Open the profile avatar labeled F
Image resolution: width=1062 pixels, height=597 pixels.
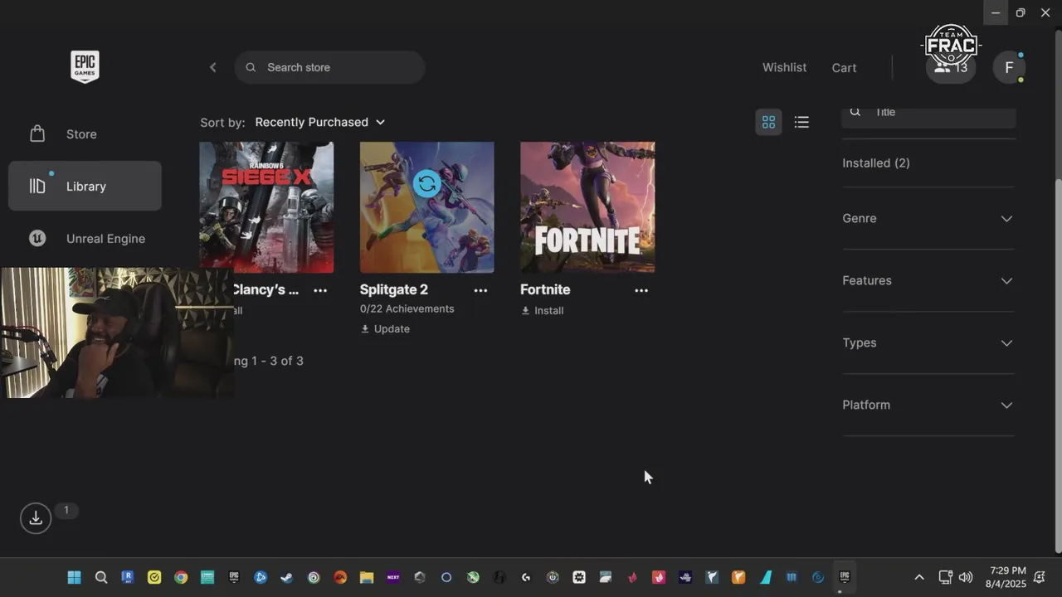[x=1009, y=67]
